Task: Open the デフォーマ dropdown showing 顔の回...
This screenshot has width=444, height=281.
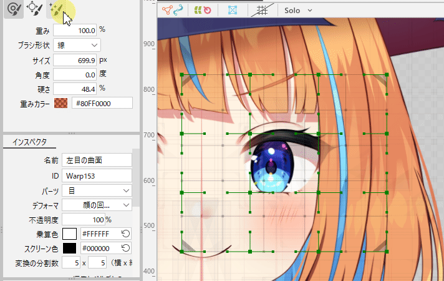Action: coord(97,205)
